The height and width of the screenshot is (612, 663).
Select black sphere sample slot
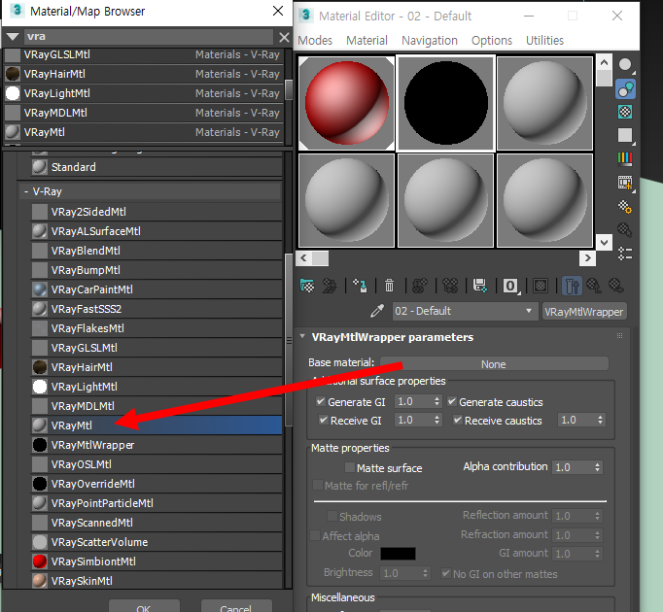[445, 104]
